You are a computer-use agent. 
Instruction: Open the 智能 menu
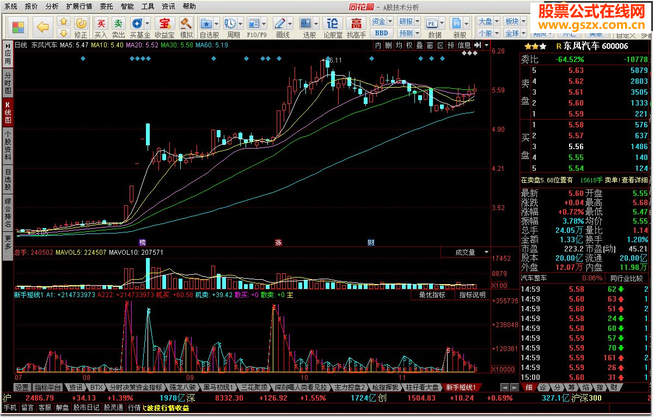[x=127, y=7]
